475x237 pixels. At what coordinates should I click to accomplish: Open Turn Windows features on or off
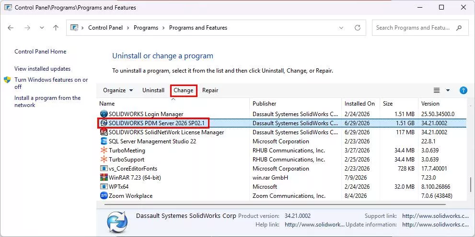coord(51,83)
